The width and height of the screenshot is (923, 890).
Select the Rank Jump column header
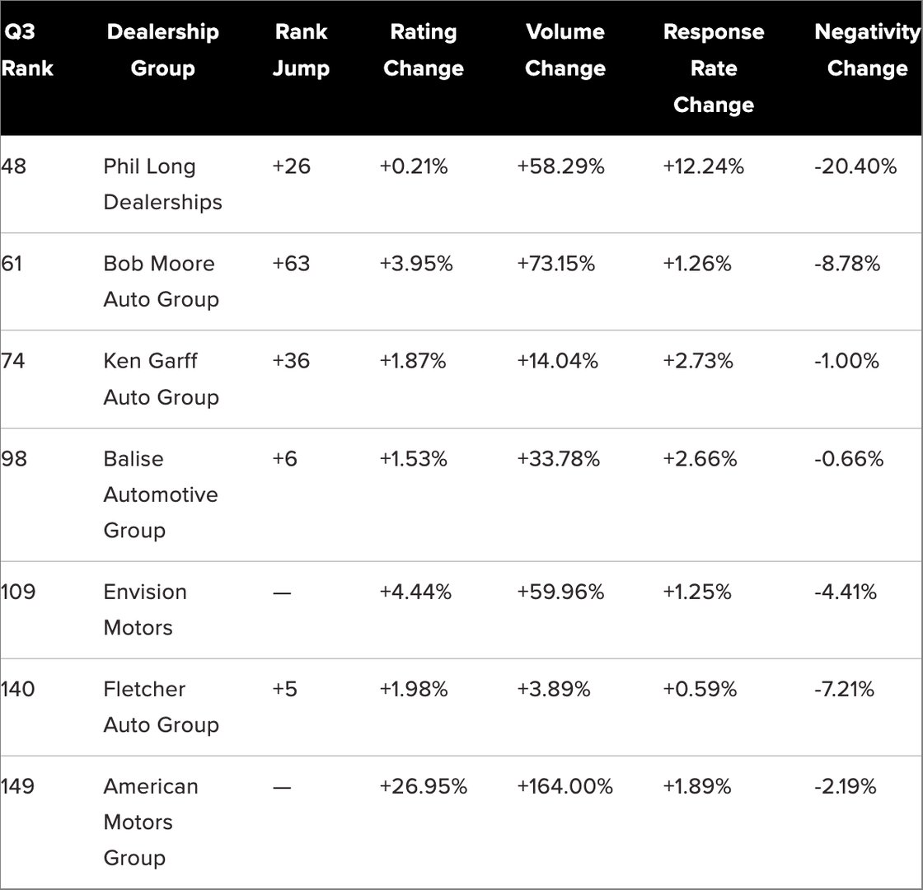point(301,50)
